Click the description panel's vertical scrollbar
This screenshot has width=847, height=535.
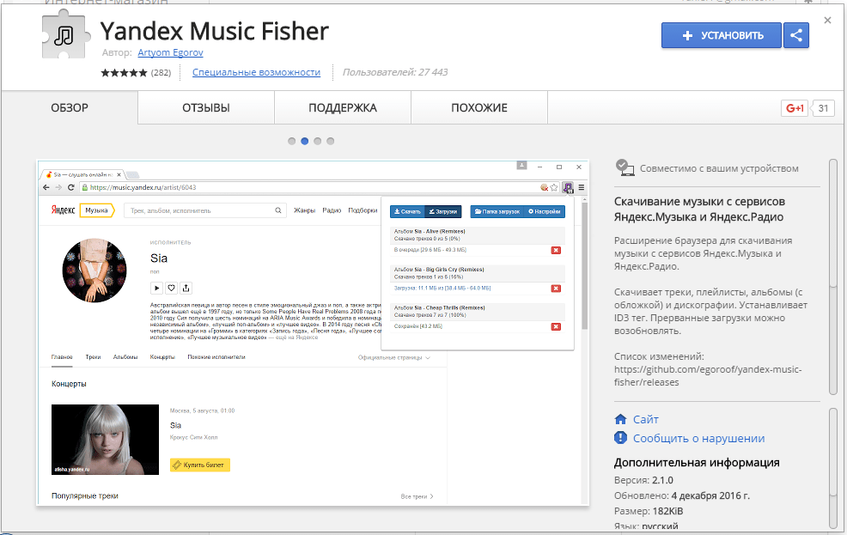click(x=832, y=275)
